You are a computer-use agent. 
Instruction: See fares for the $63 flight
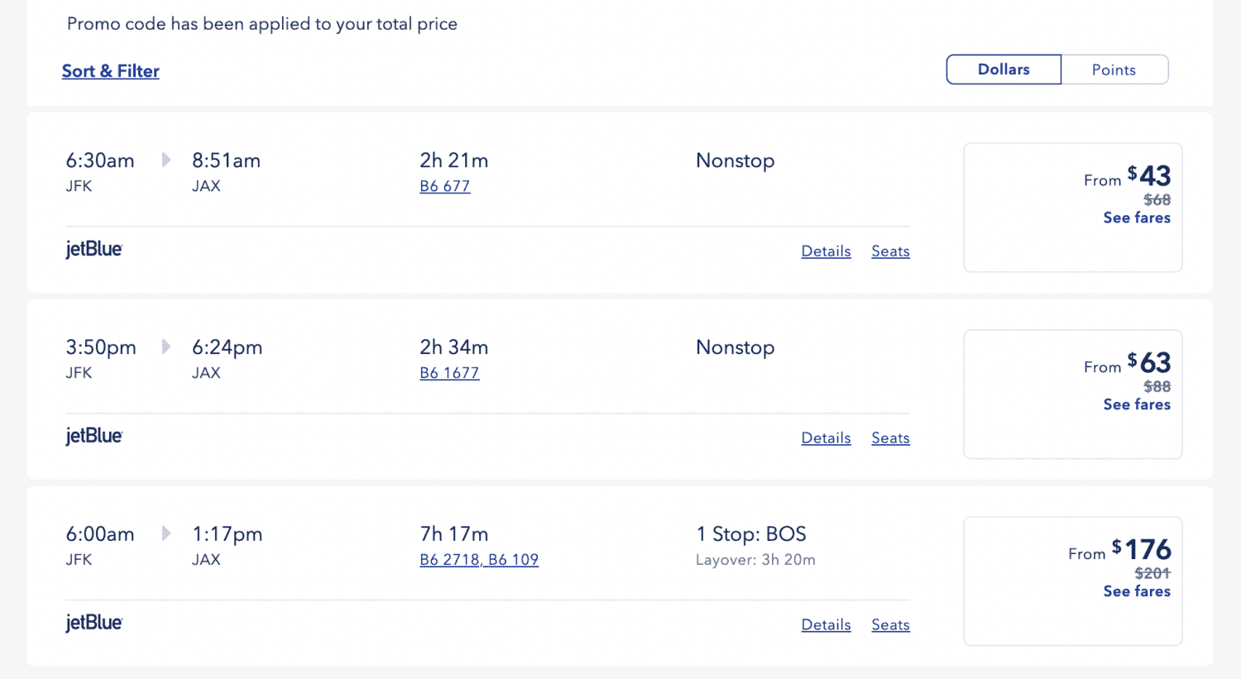click(x=1136, y=404)
